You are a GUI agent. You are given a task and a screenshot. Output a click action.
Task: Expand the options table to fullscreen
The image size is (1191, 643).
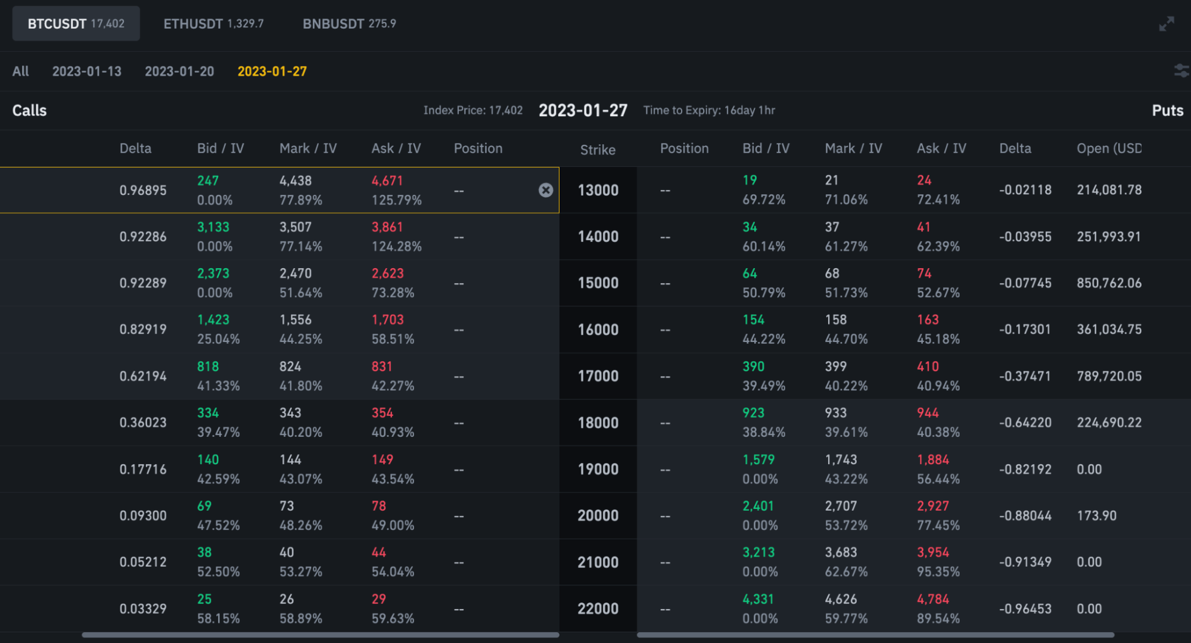[x=1166, y=24]
